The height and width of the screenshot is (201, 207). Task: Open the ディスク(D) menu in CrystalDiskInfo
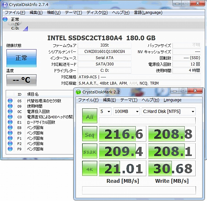97,13
